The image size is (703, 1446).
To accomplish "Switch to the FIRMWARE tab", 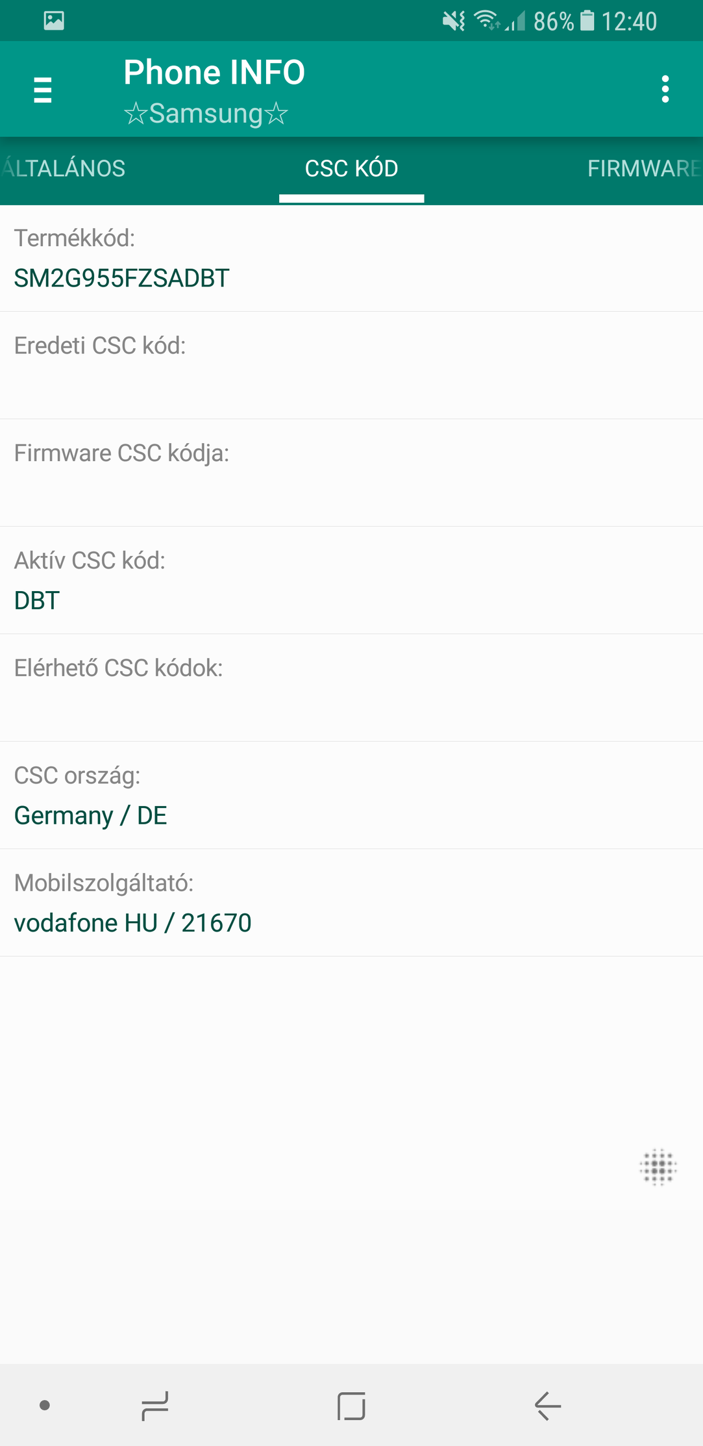I will point(645,168).
